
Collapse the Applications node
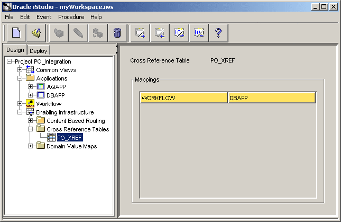(x=20, y=78)
